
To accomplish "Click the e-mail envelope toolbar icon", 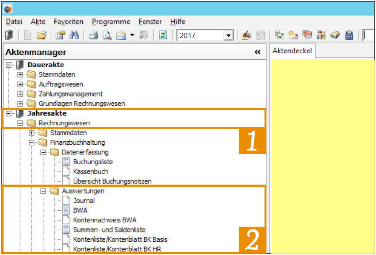I will [121, 35].
